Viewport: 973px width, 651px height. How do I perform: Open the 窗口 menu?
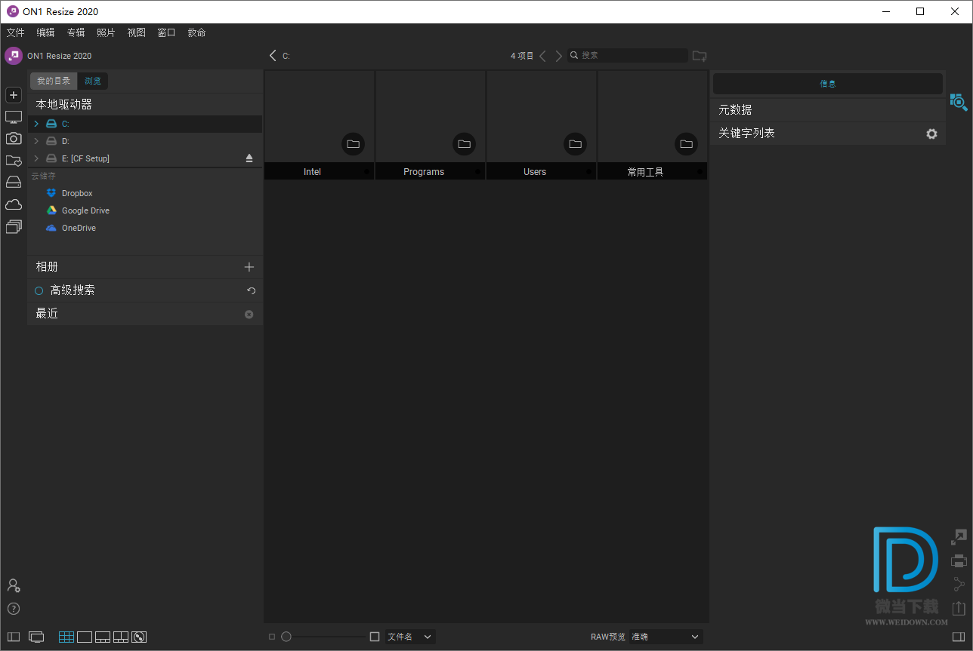(167, 32)
